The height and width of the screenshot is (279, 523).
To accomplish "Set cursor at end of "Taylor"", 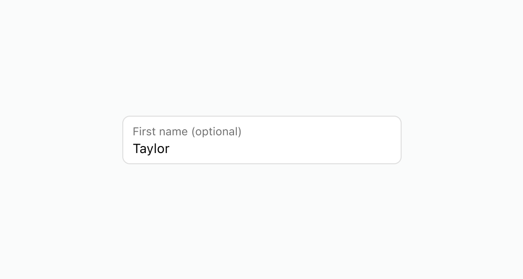I will click(x=170, y=149).
